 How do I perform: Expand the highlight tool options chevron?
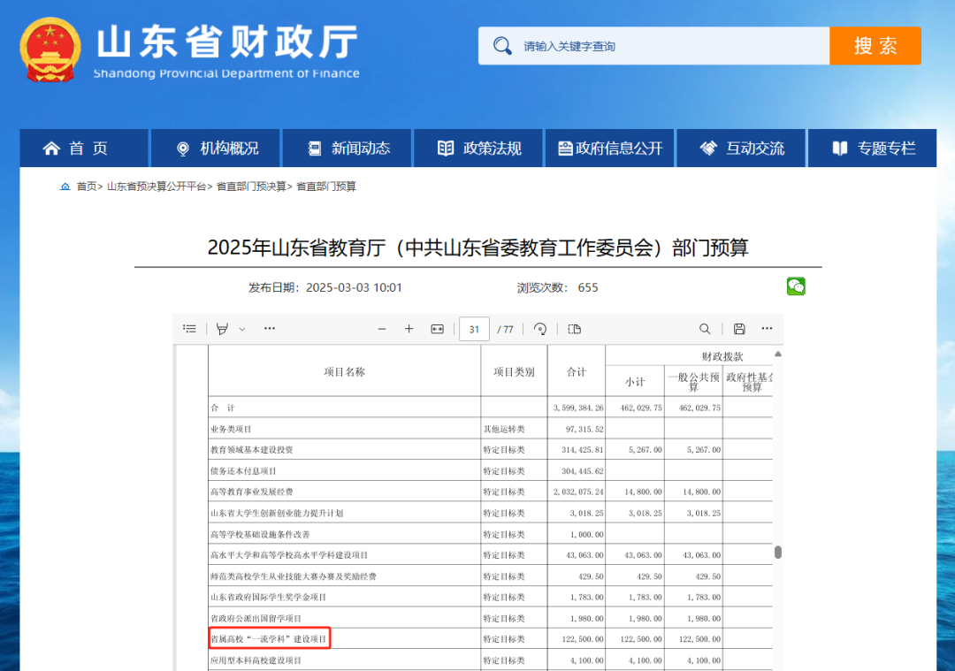(x=241, y=328)
